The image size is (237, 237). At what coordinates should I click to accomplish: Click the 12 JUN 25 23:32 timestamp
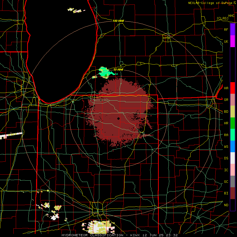[160, 235]
